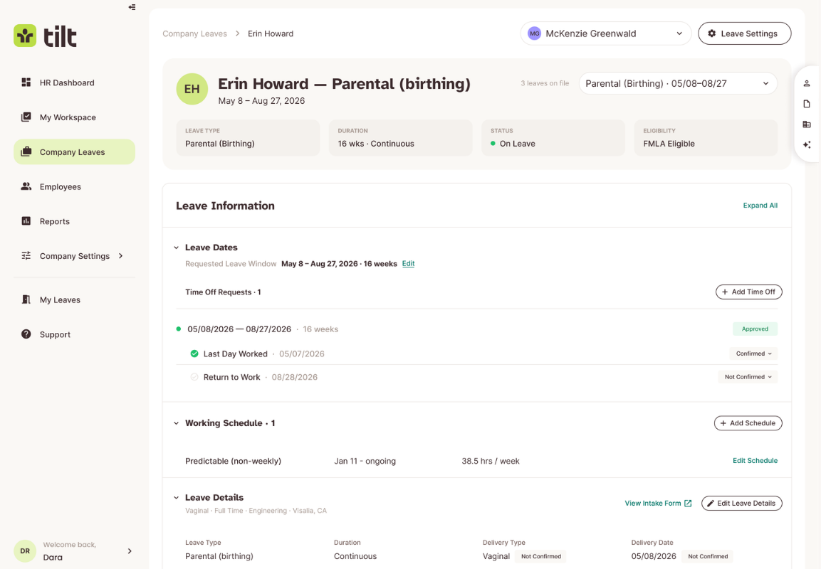821x569 pixels.
Task: Click Expand All link
Action: pos(760,206)
